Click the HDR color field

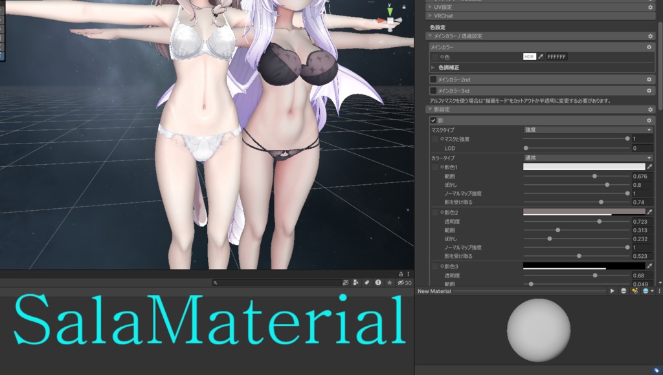[x=530, y=57]
